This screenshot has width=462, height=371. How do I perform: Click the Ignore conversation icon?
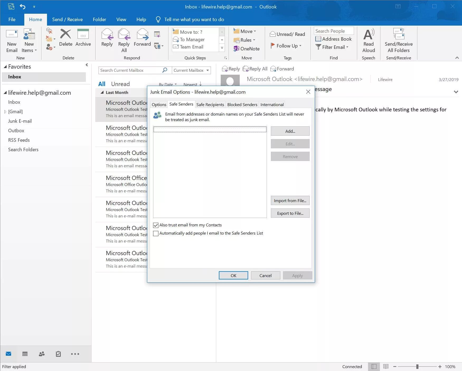tap(49, 31)
